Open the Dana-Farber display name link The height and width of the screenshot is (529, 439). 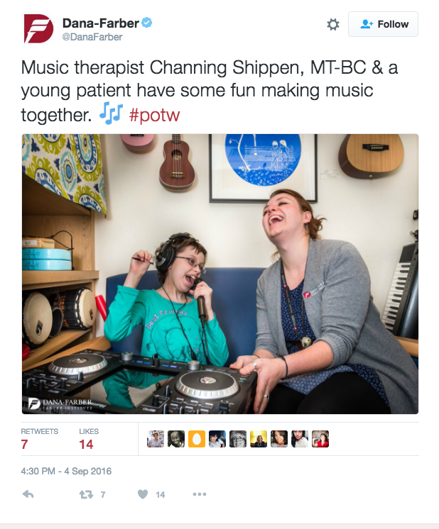pos(101,23)
